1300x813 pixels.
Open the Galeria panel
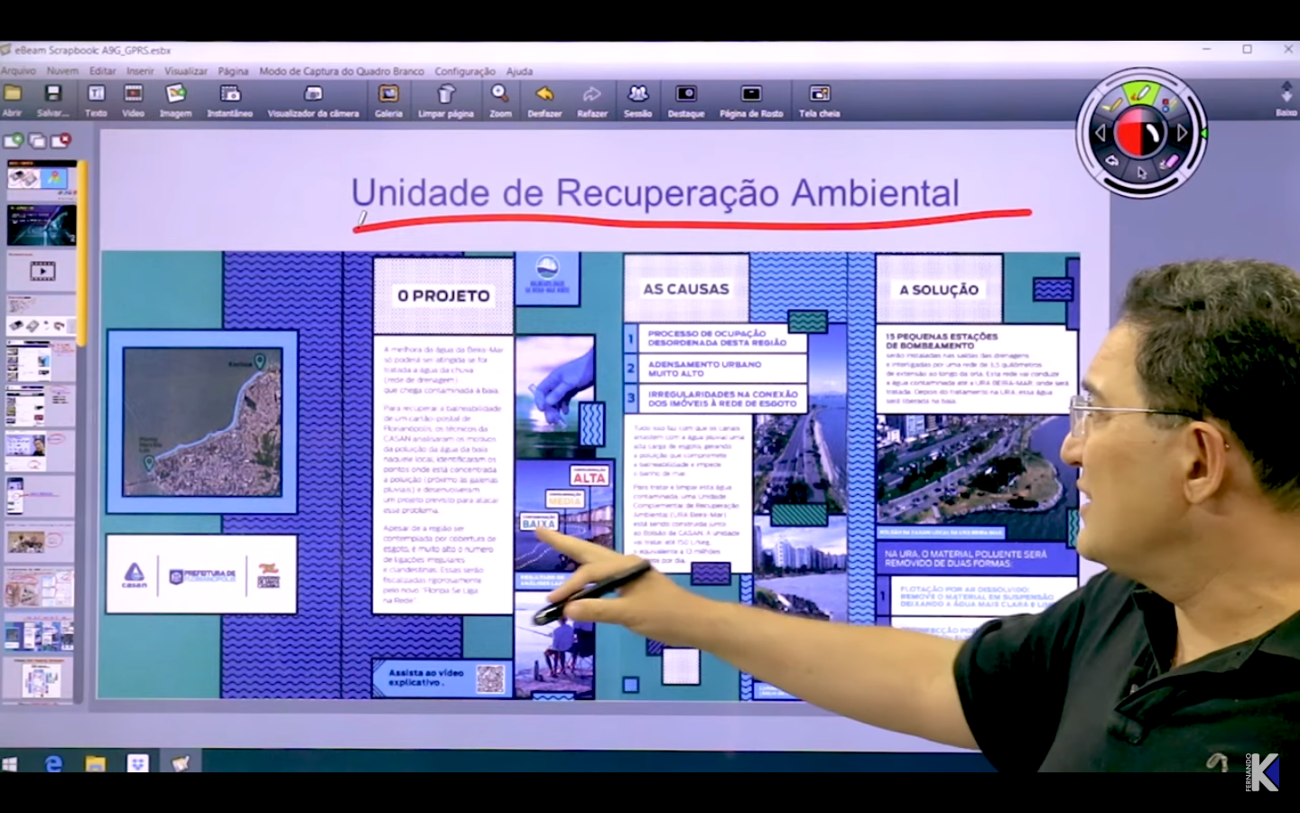click(388, 100)
